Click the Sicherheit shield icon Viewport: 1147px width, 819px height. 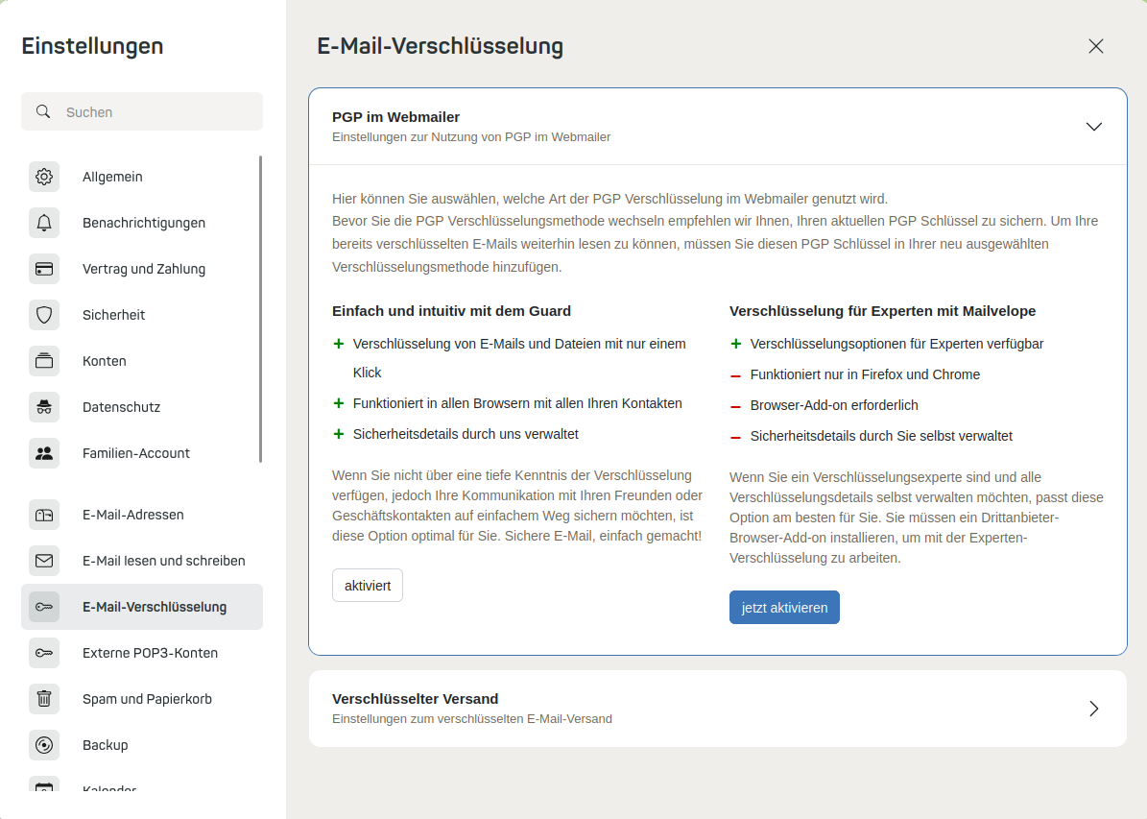(44, 315)
